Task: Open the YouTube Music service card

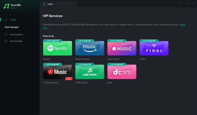Action: pyautogui.click(x=57, y=72)
